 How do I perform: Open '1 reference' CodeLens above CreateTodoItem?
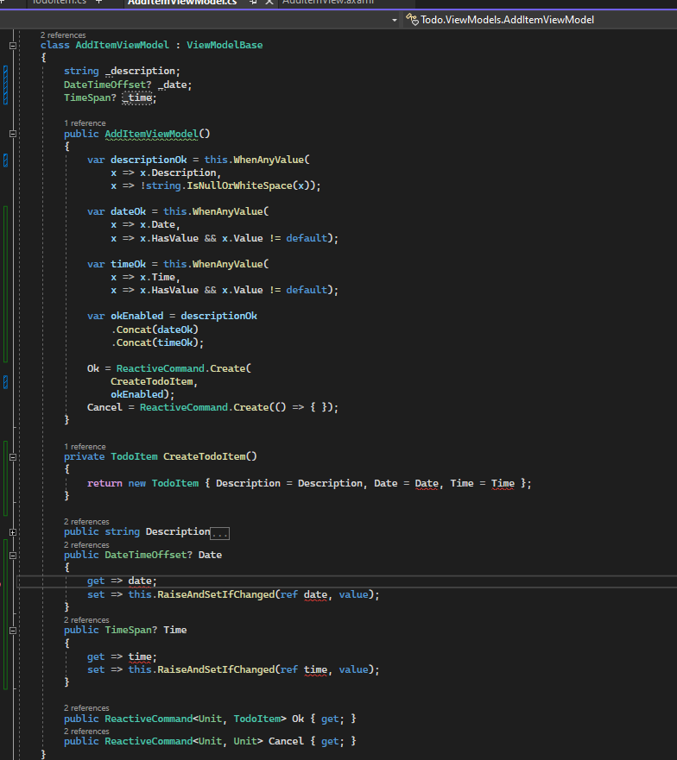85,446
